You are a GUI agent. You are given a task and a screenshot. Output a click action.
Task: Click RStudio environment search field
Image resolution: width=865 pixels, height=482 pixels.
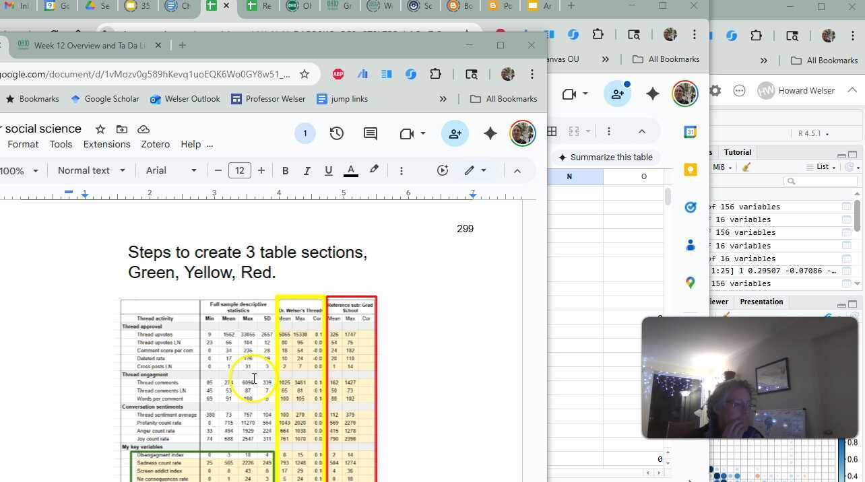point(821,181)
